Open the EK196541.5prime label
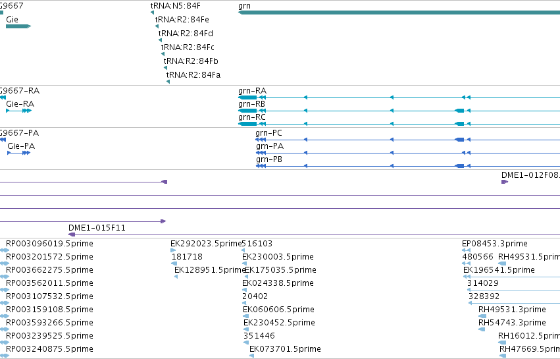560x359 pixels. 499,270
